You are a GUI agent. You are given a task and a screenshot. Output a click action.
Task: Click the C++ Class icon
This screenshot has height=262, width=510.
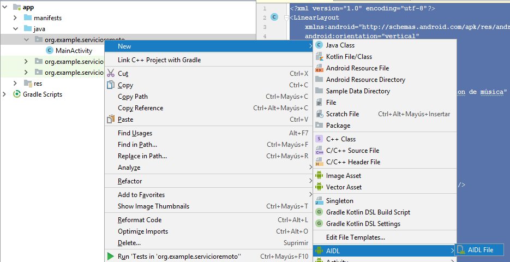(319, 139)
